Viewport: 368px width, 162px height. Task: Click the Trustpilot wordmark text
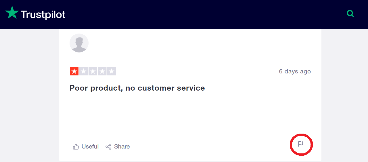[x=43, y=14]
